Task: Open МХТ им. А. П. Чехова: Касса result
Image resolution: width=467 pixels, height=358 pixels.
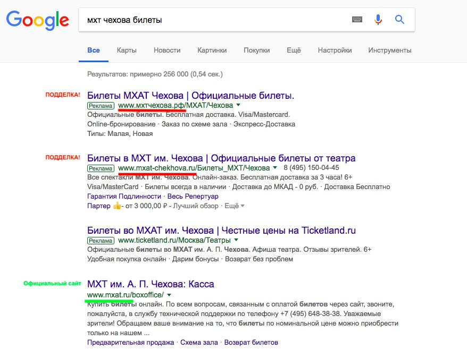Action: [x=151, y=284]
